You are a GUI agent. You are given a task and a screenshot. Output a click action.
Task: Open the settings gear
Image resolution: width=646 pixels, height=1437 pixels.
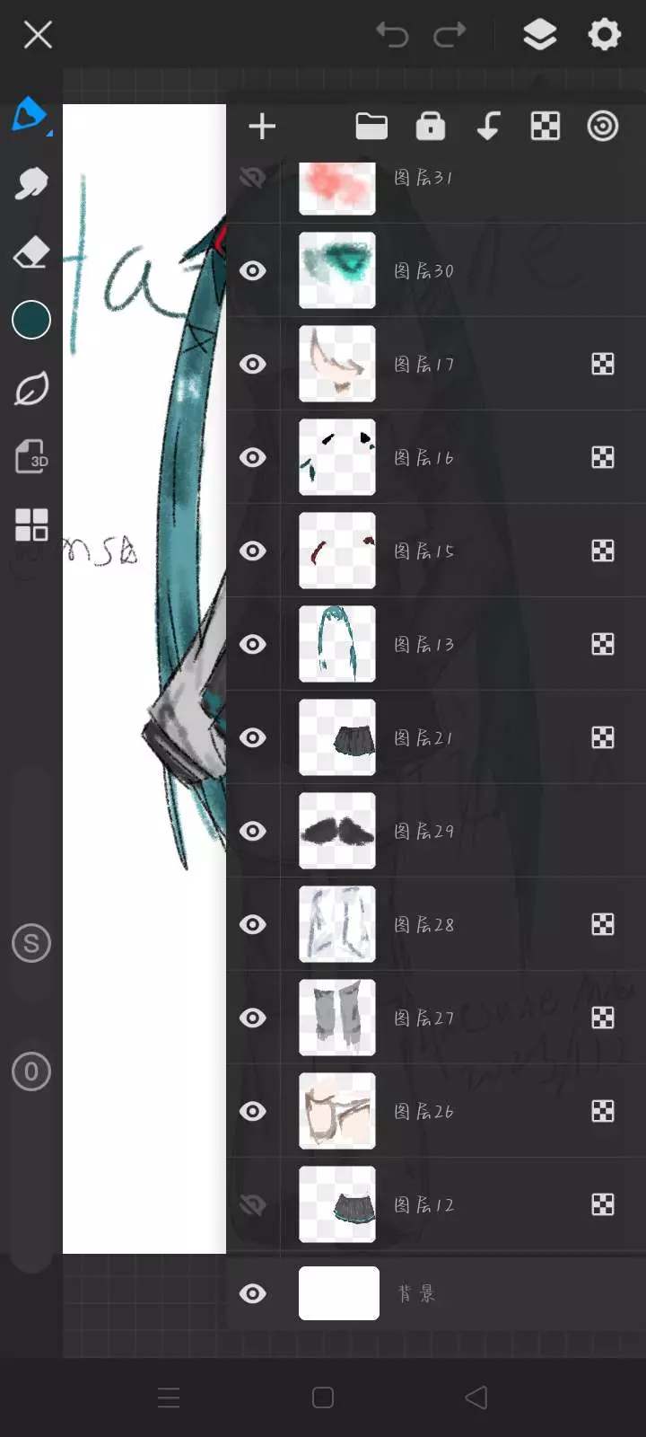(604, 35)
